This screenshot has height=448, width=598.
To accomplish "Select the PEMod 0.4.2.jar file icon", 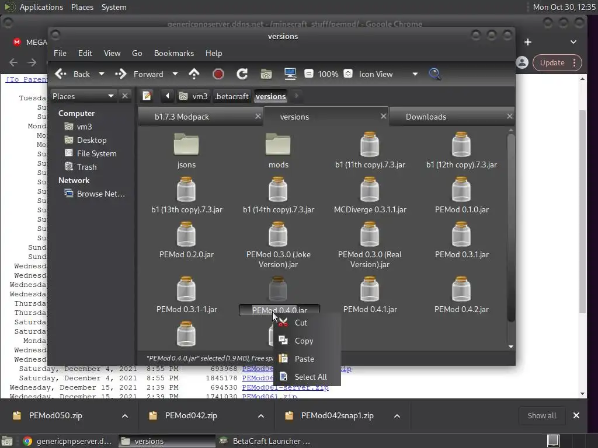I will pos(461,289).
